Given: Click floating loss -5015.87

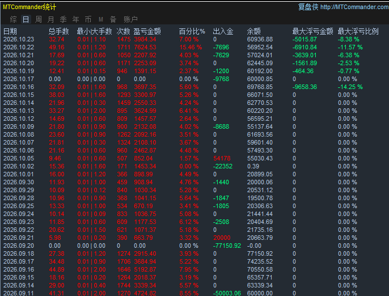Looking at the screenshot, I should point(305,39).
